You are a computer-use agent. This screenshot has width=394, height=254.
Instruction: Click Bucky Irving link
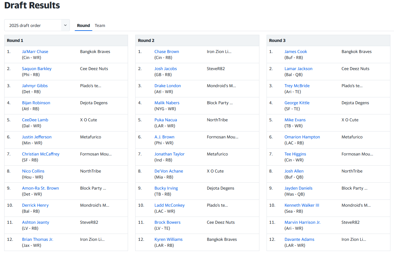166,188
